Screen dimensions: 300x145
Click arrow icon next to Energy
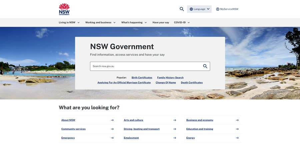(237, 138)
